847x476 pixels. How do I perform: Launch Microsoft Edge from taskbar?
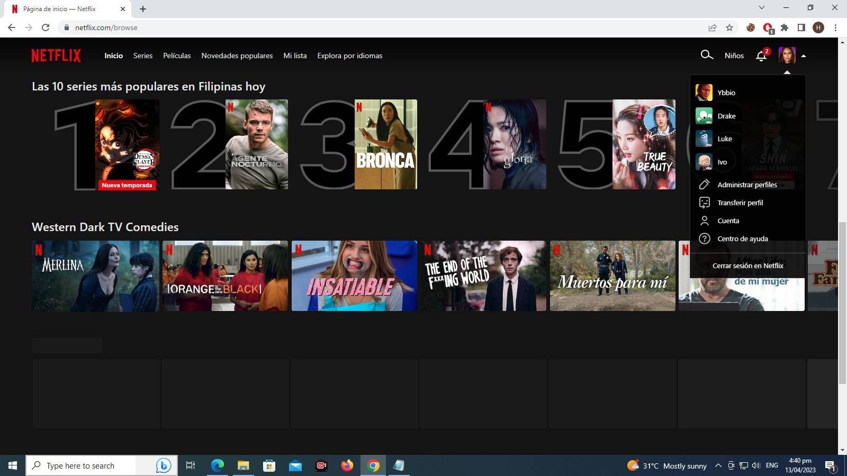217,465
